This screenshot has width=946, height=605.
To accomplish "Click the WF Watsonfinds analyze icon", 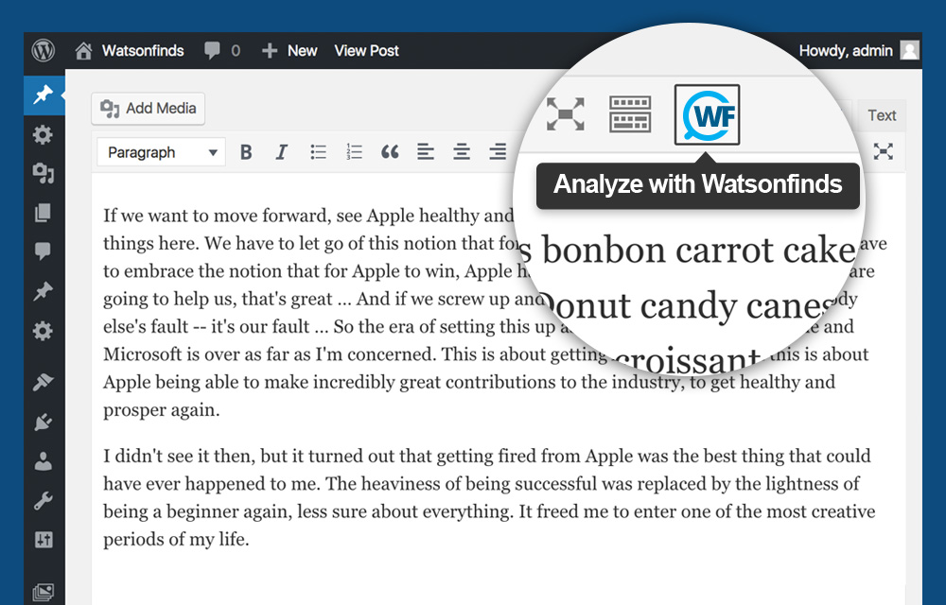I will point(707,114).
